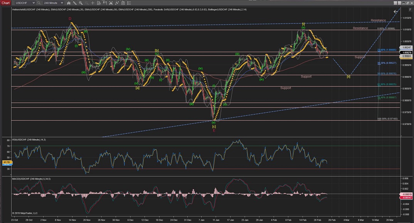The width and height of the screenshot is (414, 223).
Task: Select the 100.00% (0.97165) Fibonacci label
Action: coord(387,119)
